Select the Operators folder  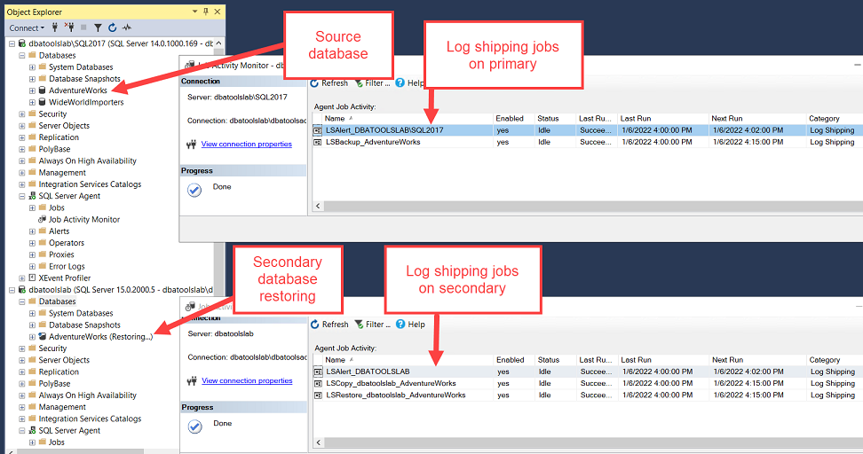pyautogui.click(x=66, y=243)
